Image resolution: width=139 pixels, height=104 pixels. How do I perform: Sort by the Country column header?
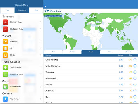click(x=48, y=55)
